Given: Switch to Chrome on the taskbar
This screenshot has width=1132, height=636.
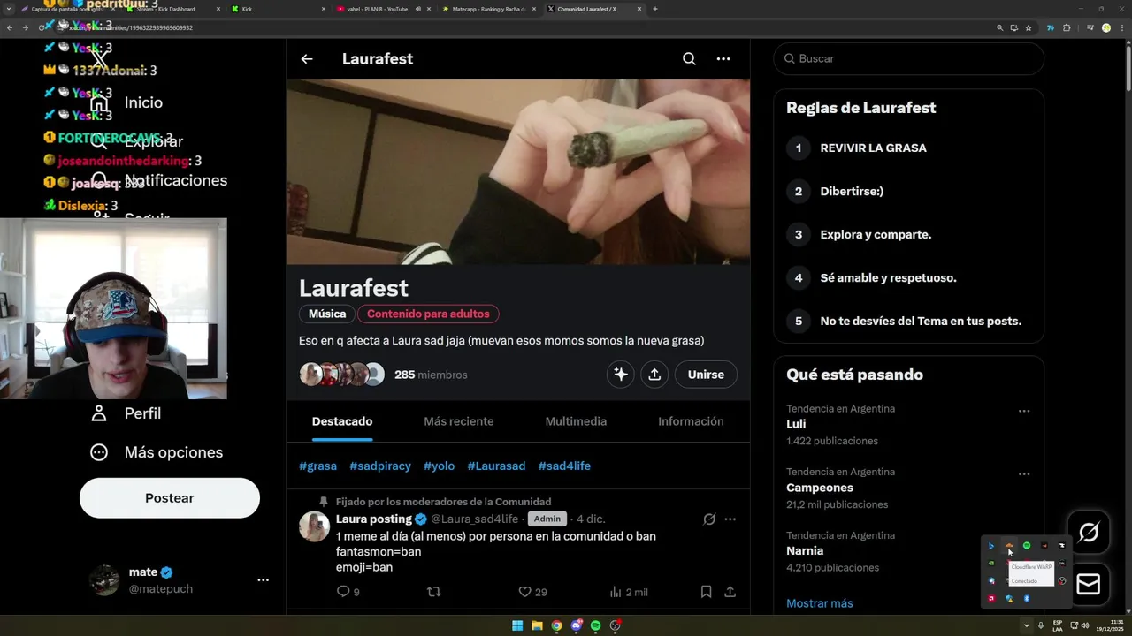Looking at the screenshot, I should coord(556,625).
